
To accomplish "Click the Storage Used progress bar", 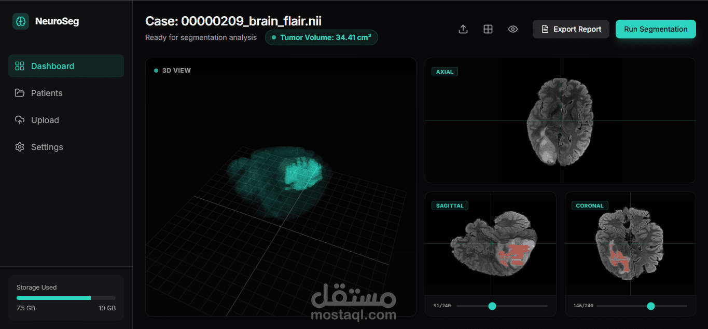I will (66, 298).
